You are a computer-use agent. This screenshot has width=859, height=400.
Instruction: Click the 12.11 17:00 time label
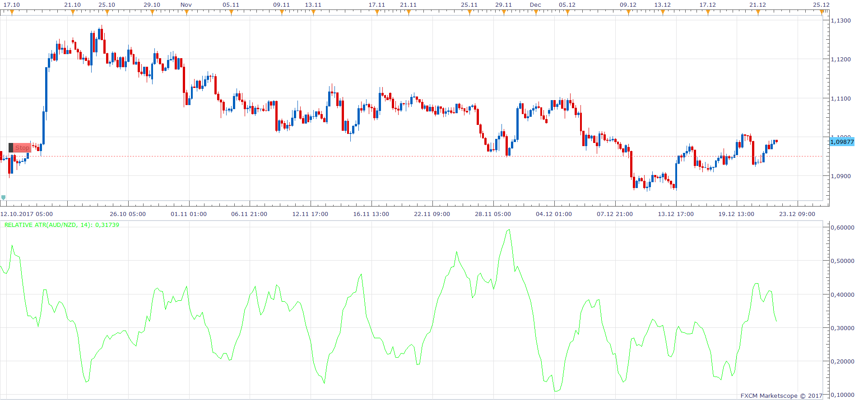(x=310, y=214)
